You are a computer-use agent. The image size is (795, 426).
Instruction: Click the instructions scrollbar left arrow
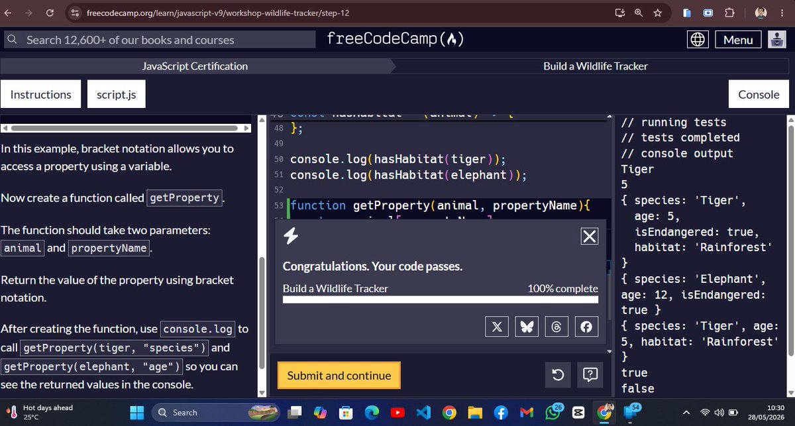point(4,128)
